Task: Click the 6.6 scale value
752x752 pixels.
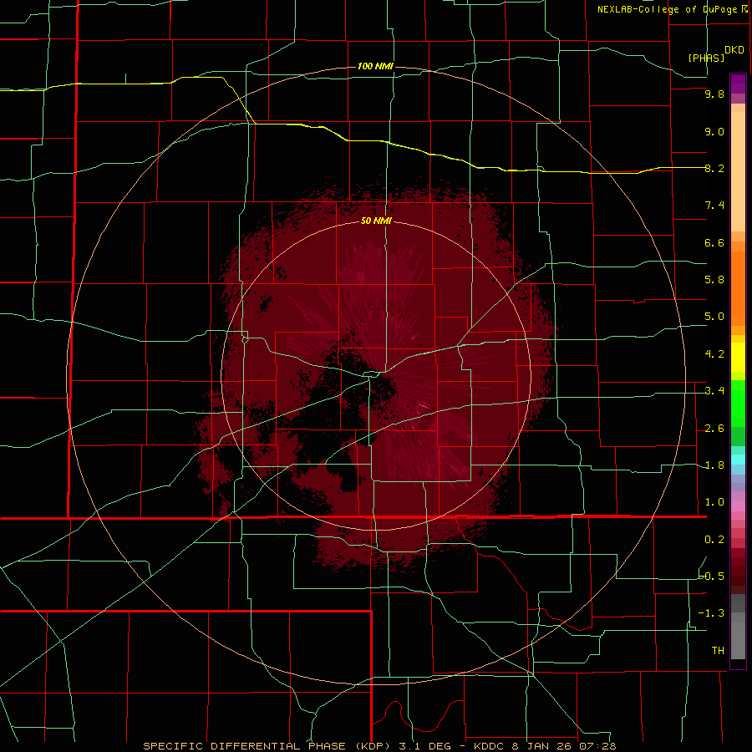Action: pos(714,242)
